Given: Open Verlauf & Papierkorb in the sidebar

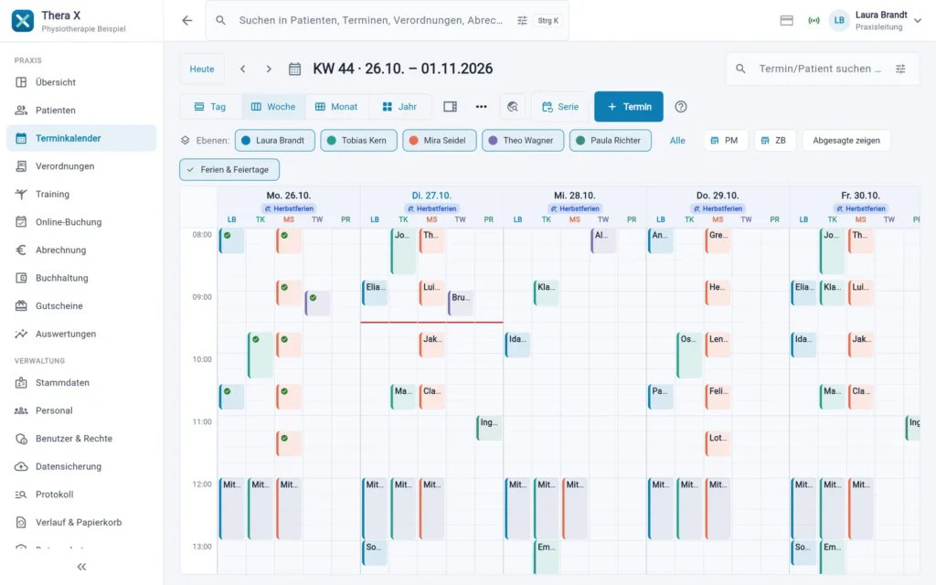Looking at the screenshot, I should [81, 522].
